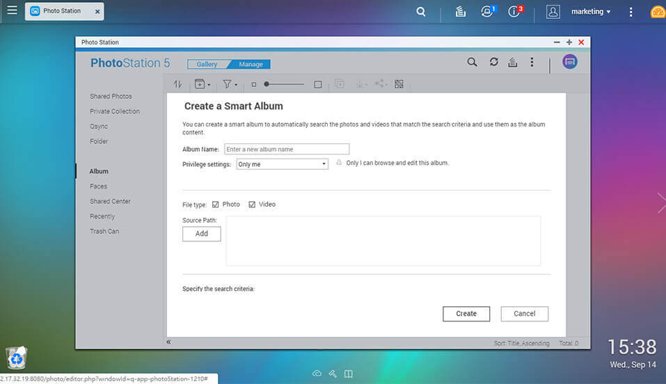This screenshot has width=666, height=384.
Task: Click "Sort: Title, Ascending" status text
Action: pos(521,343)
